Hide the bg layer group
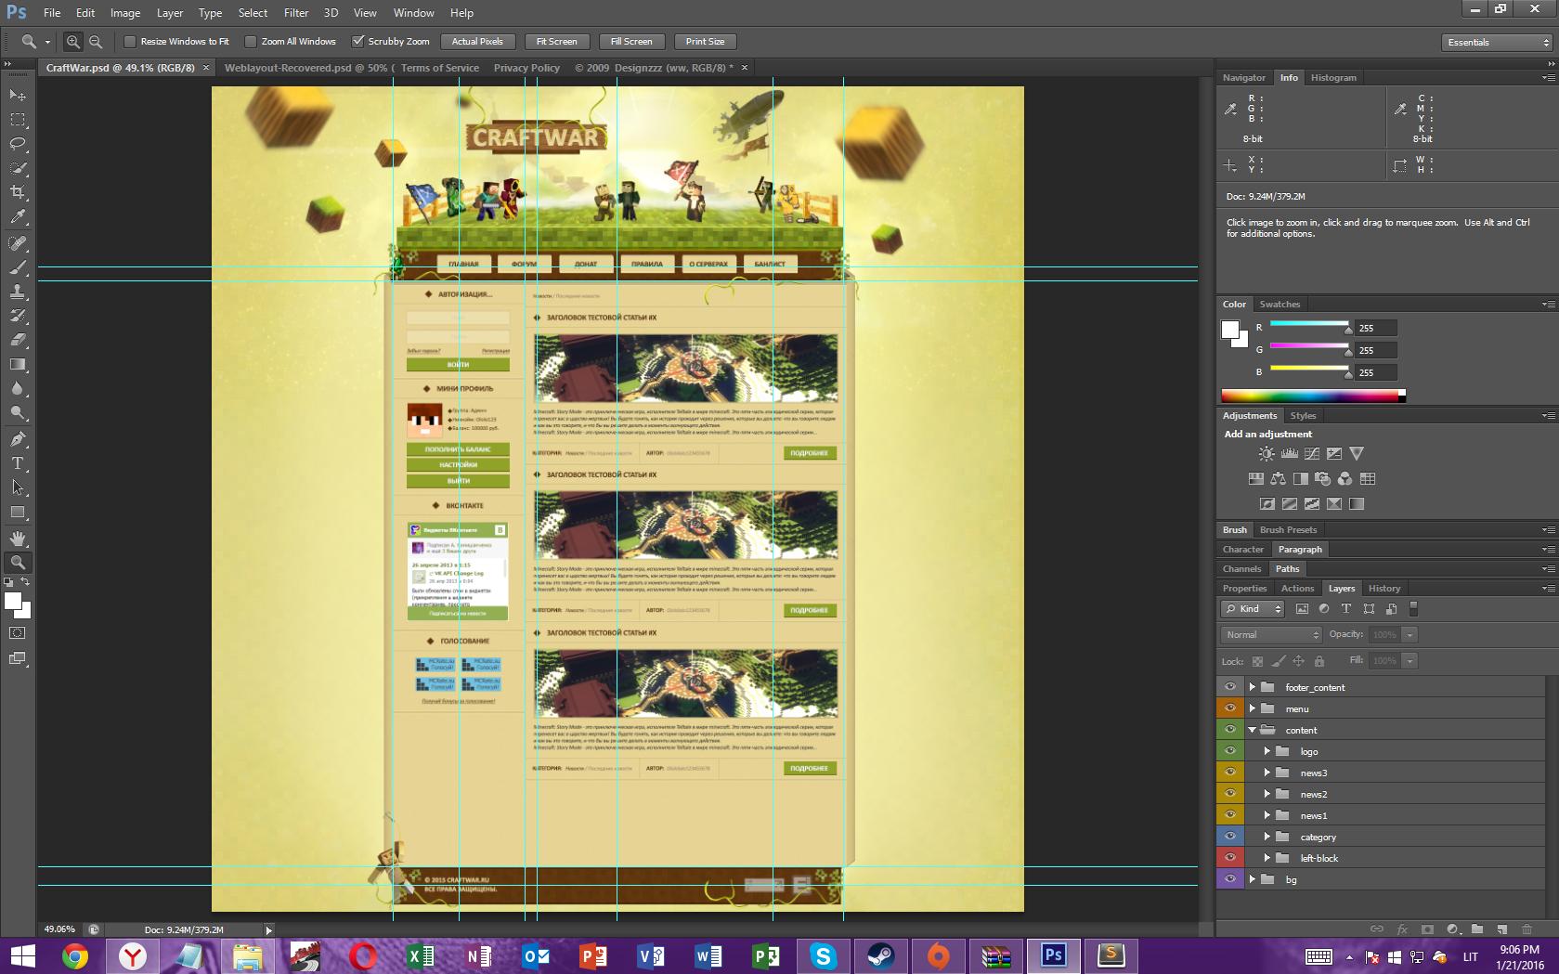The image size is (1559, 974). tap(1229, 879)
